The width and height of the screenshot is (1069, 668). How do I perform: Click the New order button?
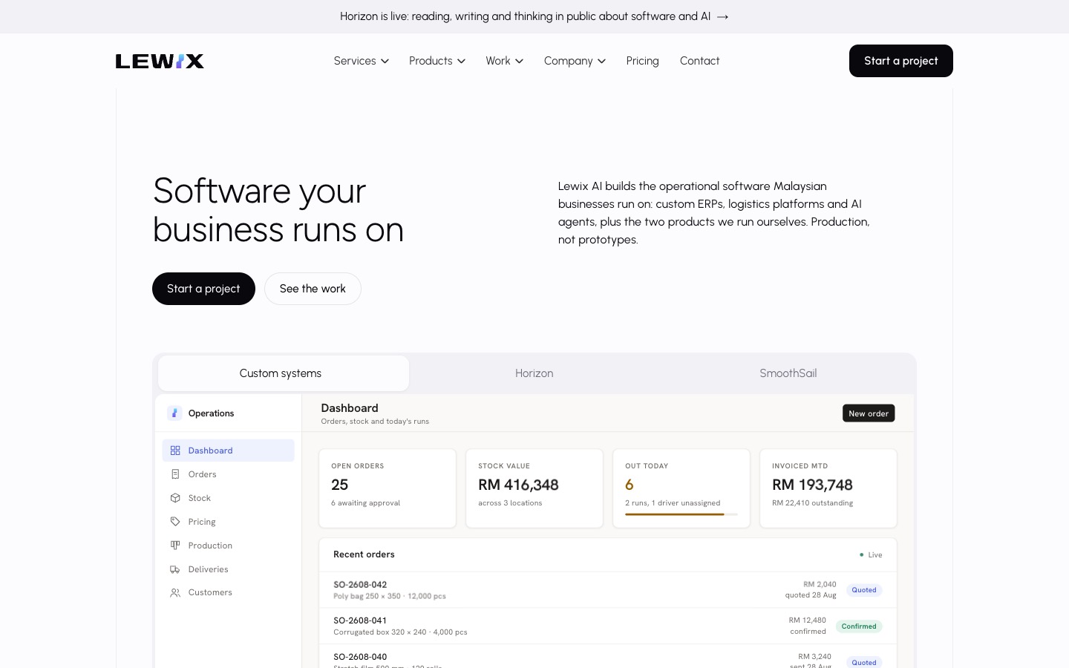pyautogui.click(x=869, y=413)
